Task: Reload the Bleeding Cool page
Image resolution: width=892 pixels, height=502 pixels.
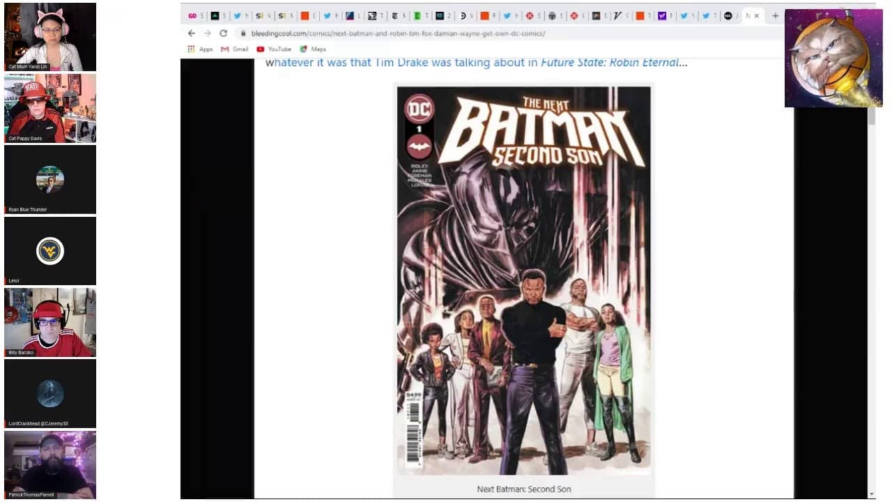Action: click(223, 33)
